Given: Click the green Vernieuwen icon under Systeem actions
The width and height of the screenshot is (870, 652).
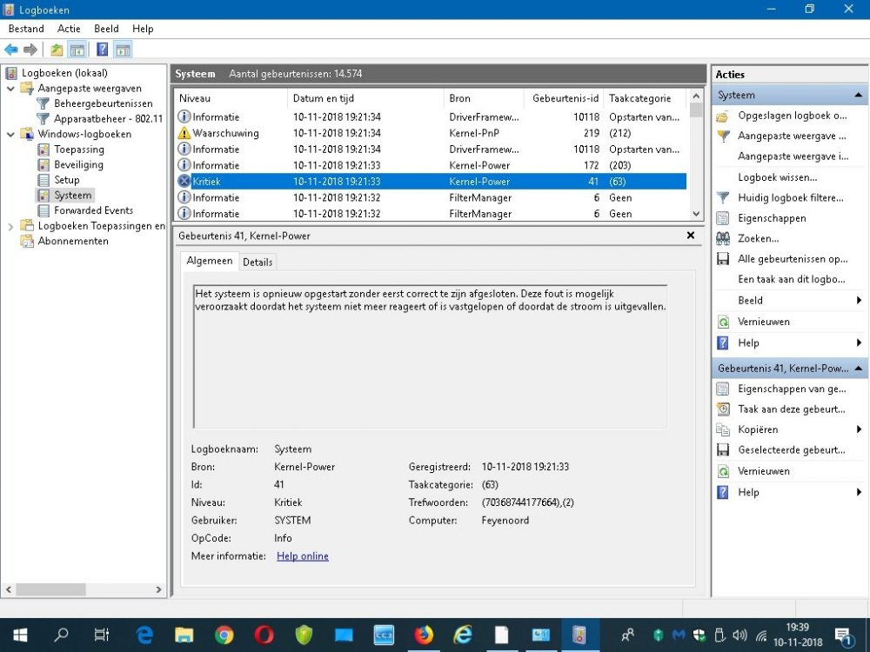Looking at the screenshot, I should 722,322.
